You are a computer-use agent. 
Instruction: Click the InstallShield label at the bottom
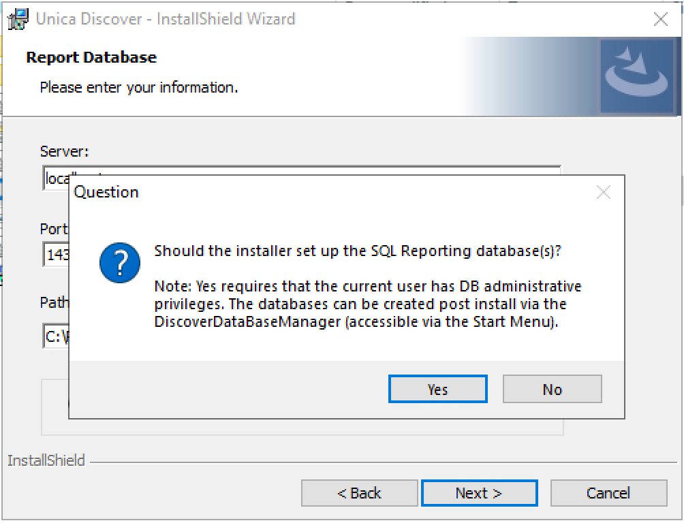pos(46,461)
